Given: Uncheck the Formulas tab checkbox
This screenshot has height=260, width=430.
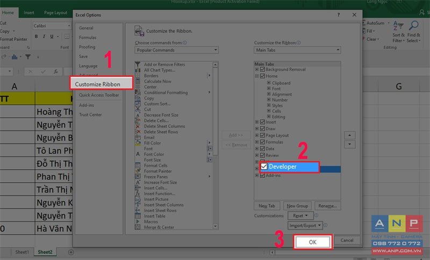Looking at the screenshot, I should coord(262,142).
